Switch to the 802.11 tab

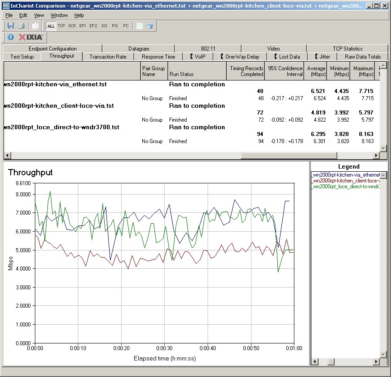point(208,49)
